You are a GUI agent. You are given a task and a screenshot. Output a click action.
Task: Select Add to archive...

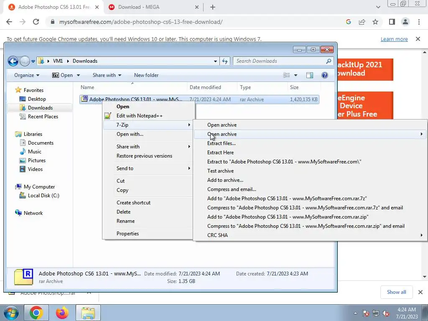pos(225,180)
